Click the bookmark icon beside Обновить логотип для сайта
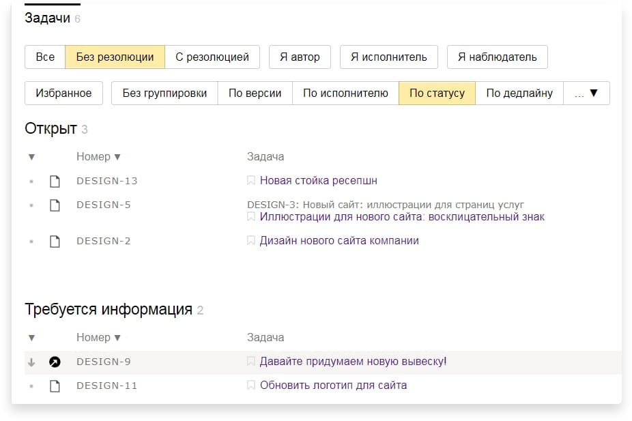Image resolution: width=632 pixels, height=421 pixels. click(250, 386)
